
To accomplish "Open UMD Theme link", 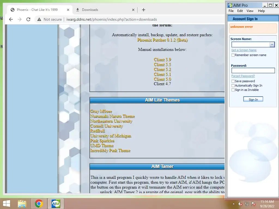I will tap(102, 146).
